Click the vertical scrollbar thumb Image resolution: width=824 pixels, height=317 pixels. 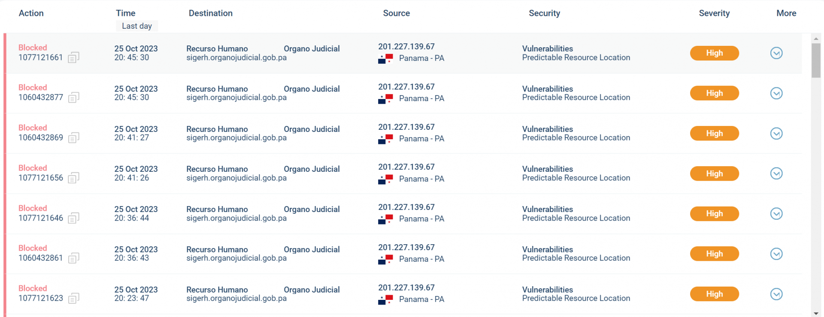point(816,60)
